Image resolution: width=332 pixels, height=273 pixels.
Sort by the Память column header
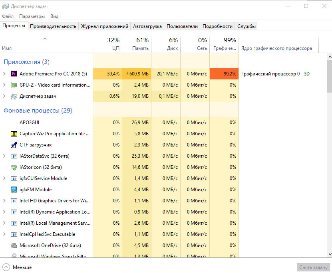point(137,44)
